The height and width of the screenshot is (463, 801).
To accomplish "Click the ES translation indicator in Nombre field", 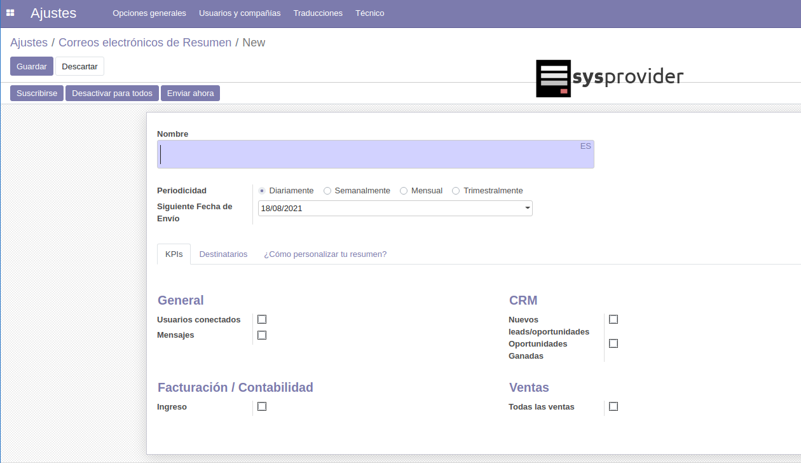I will click(x=585, y=146).
